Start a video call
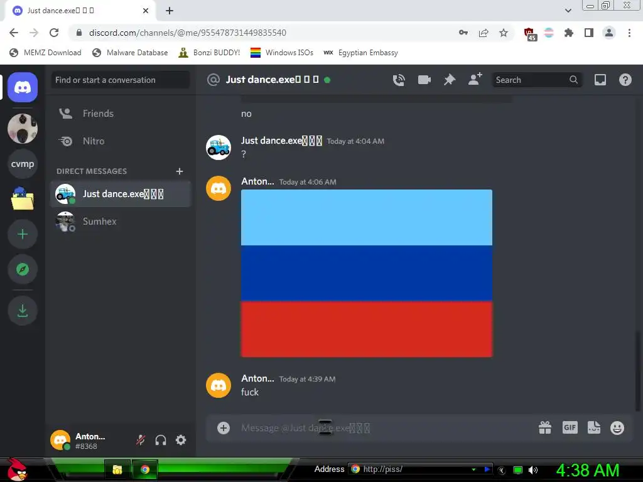 [424, 80]
